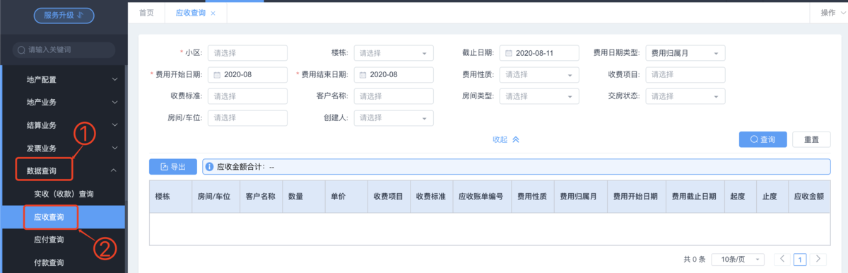Click the 导出 export button
The width and height of the screenshot is (848, 273).
173,167
